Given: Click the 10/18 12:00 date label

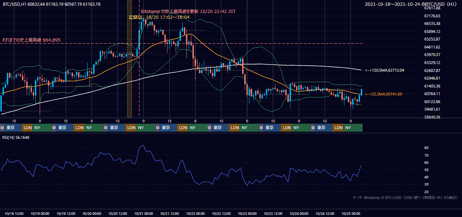Looking at the screenshot, I should 14,214.
